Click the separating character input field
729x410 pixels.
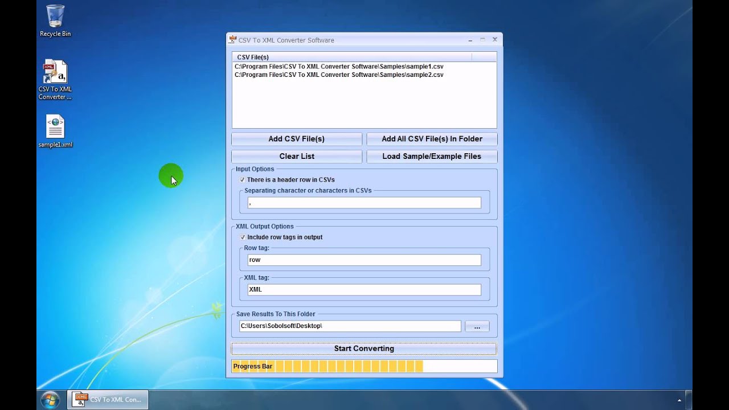tap(364, 203)
